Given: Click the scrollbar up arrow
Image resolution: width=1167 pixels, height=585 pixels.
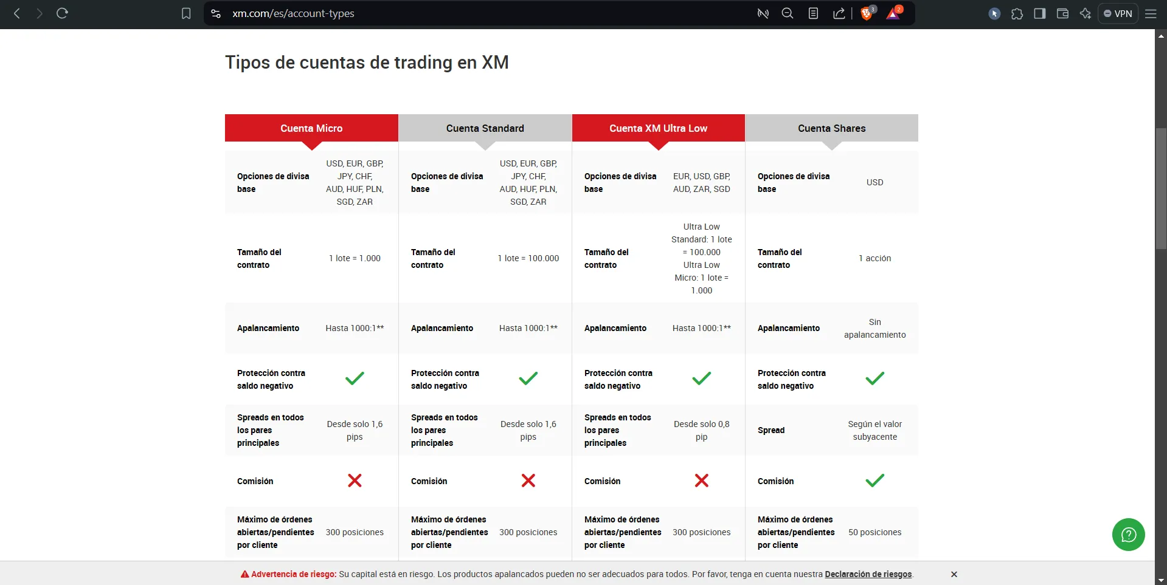Looking at the screenshot, I should (1161, 35).
